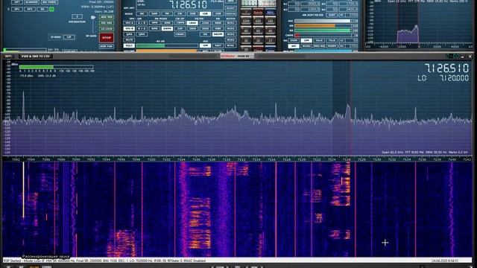
Task: Click the 7100 mark on frequency scale
Action: click(x=151, y=159)
